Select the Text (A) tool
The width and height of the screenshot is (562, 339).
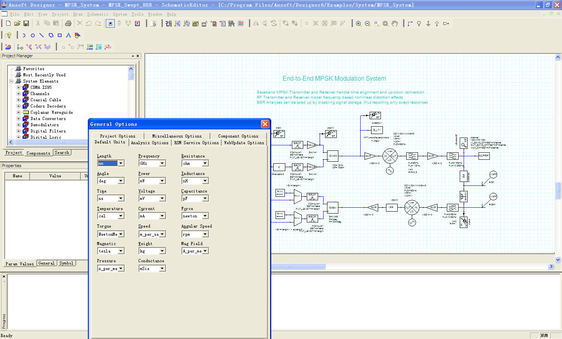[x=68, y=35]
